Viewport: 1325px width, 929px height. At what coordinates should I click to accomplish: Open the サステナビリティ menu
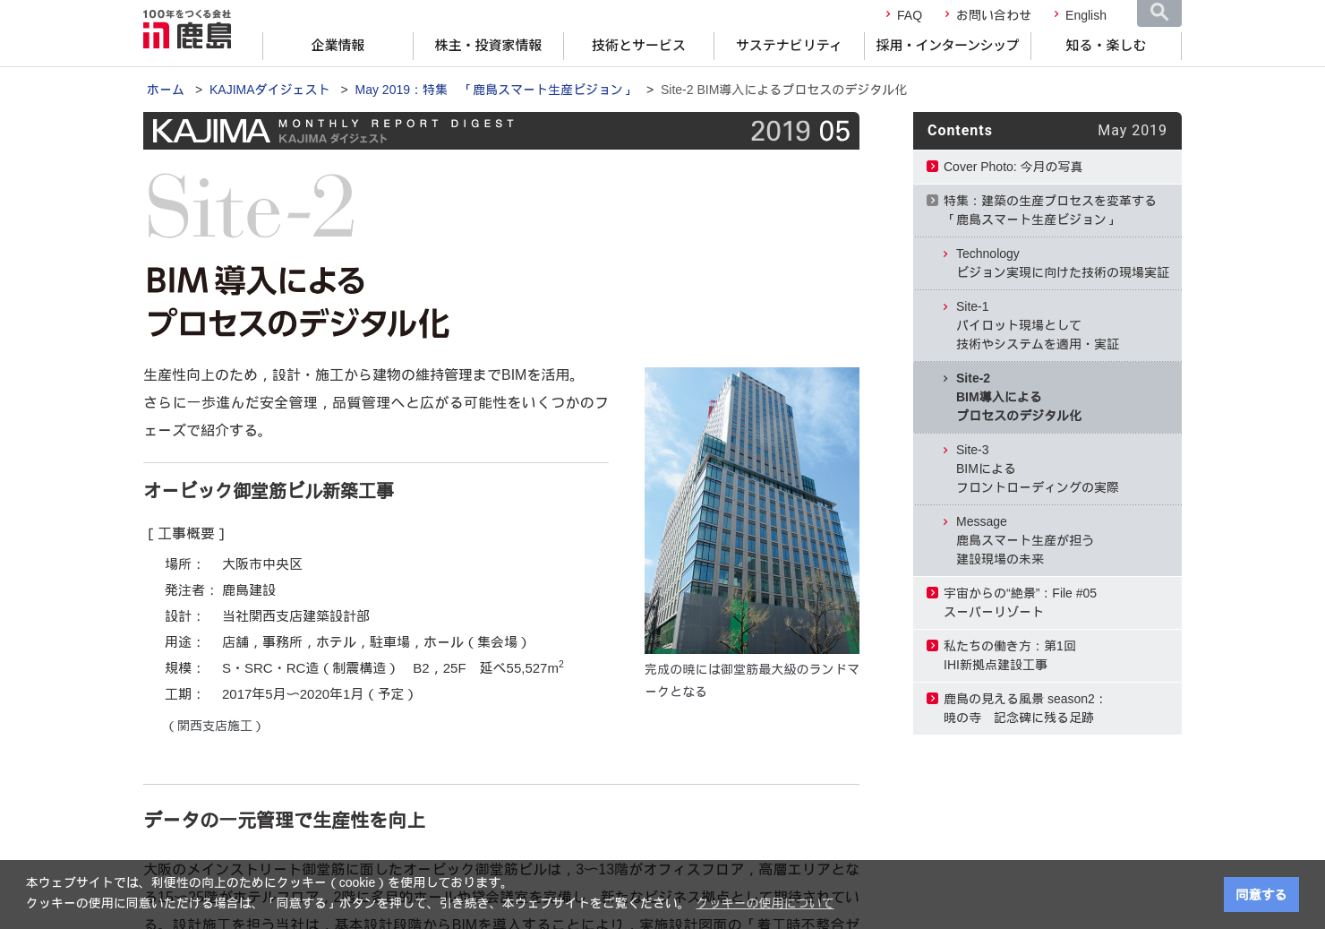(789, 46)
